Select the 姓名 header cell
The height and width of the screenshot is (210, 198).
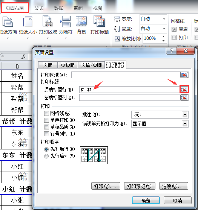pyautogui.click(x=17, y=76)
